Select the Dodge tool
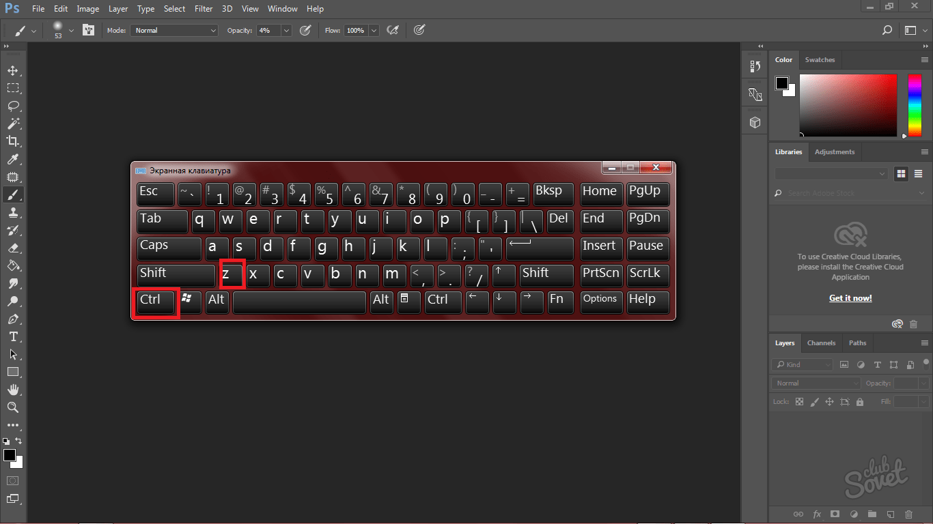The height and width of the screenshot is (524, 933). tap(13, 301)
